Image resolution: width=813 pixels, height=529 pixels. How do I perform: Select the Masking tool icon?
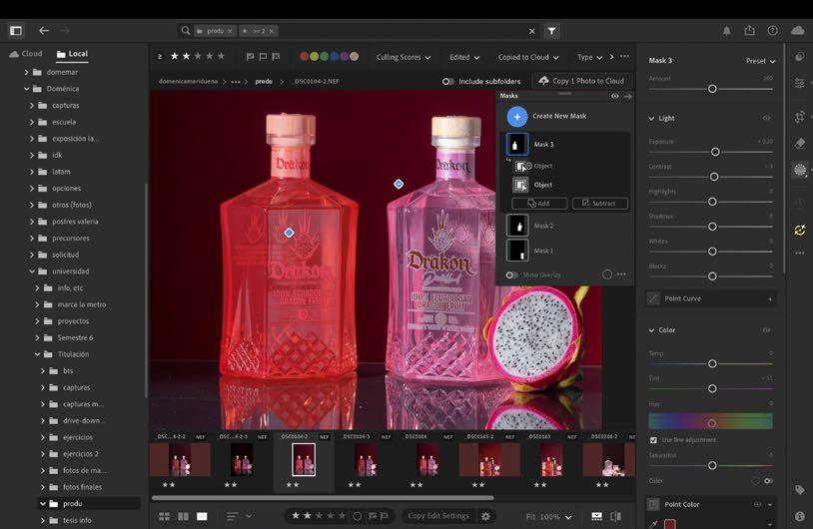point(800,170)
